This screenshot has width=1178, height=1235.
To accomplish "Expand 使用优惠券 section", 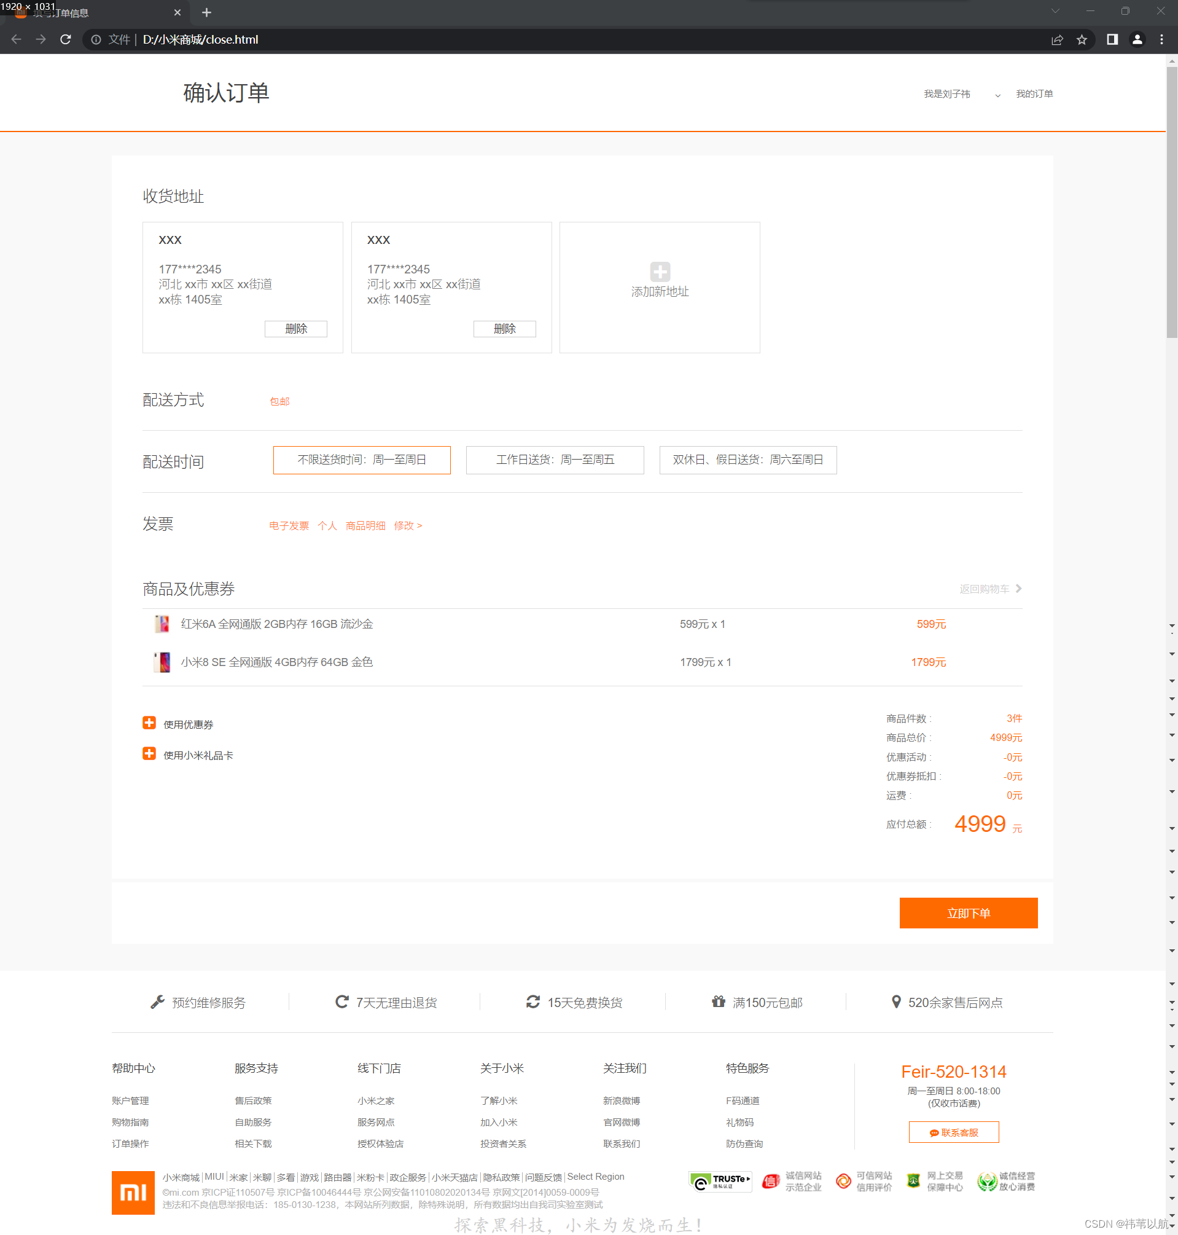I will [189, 724].
